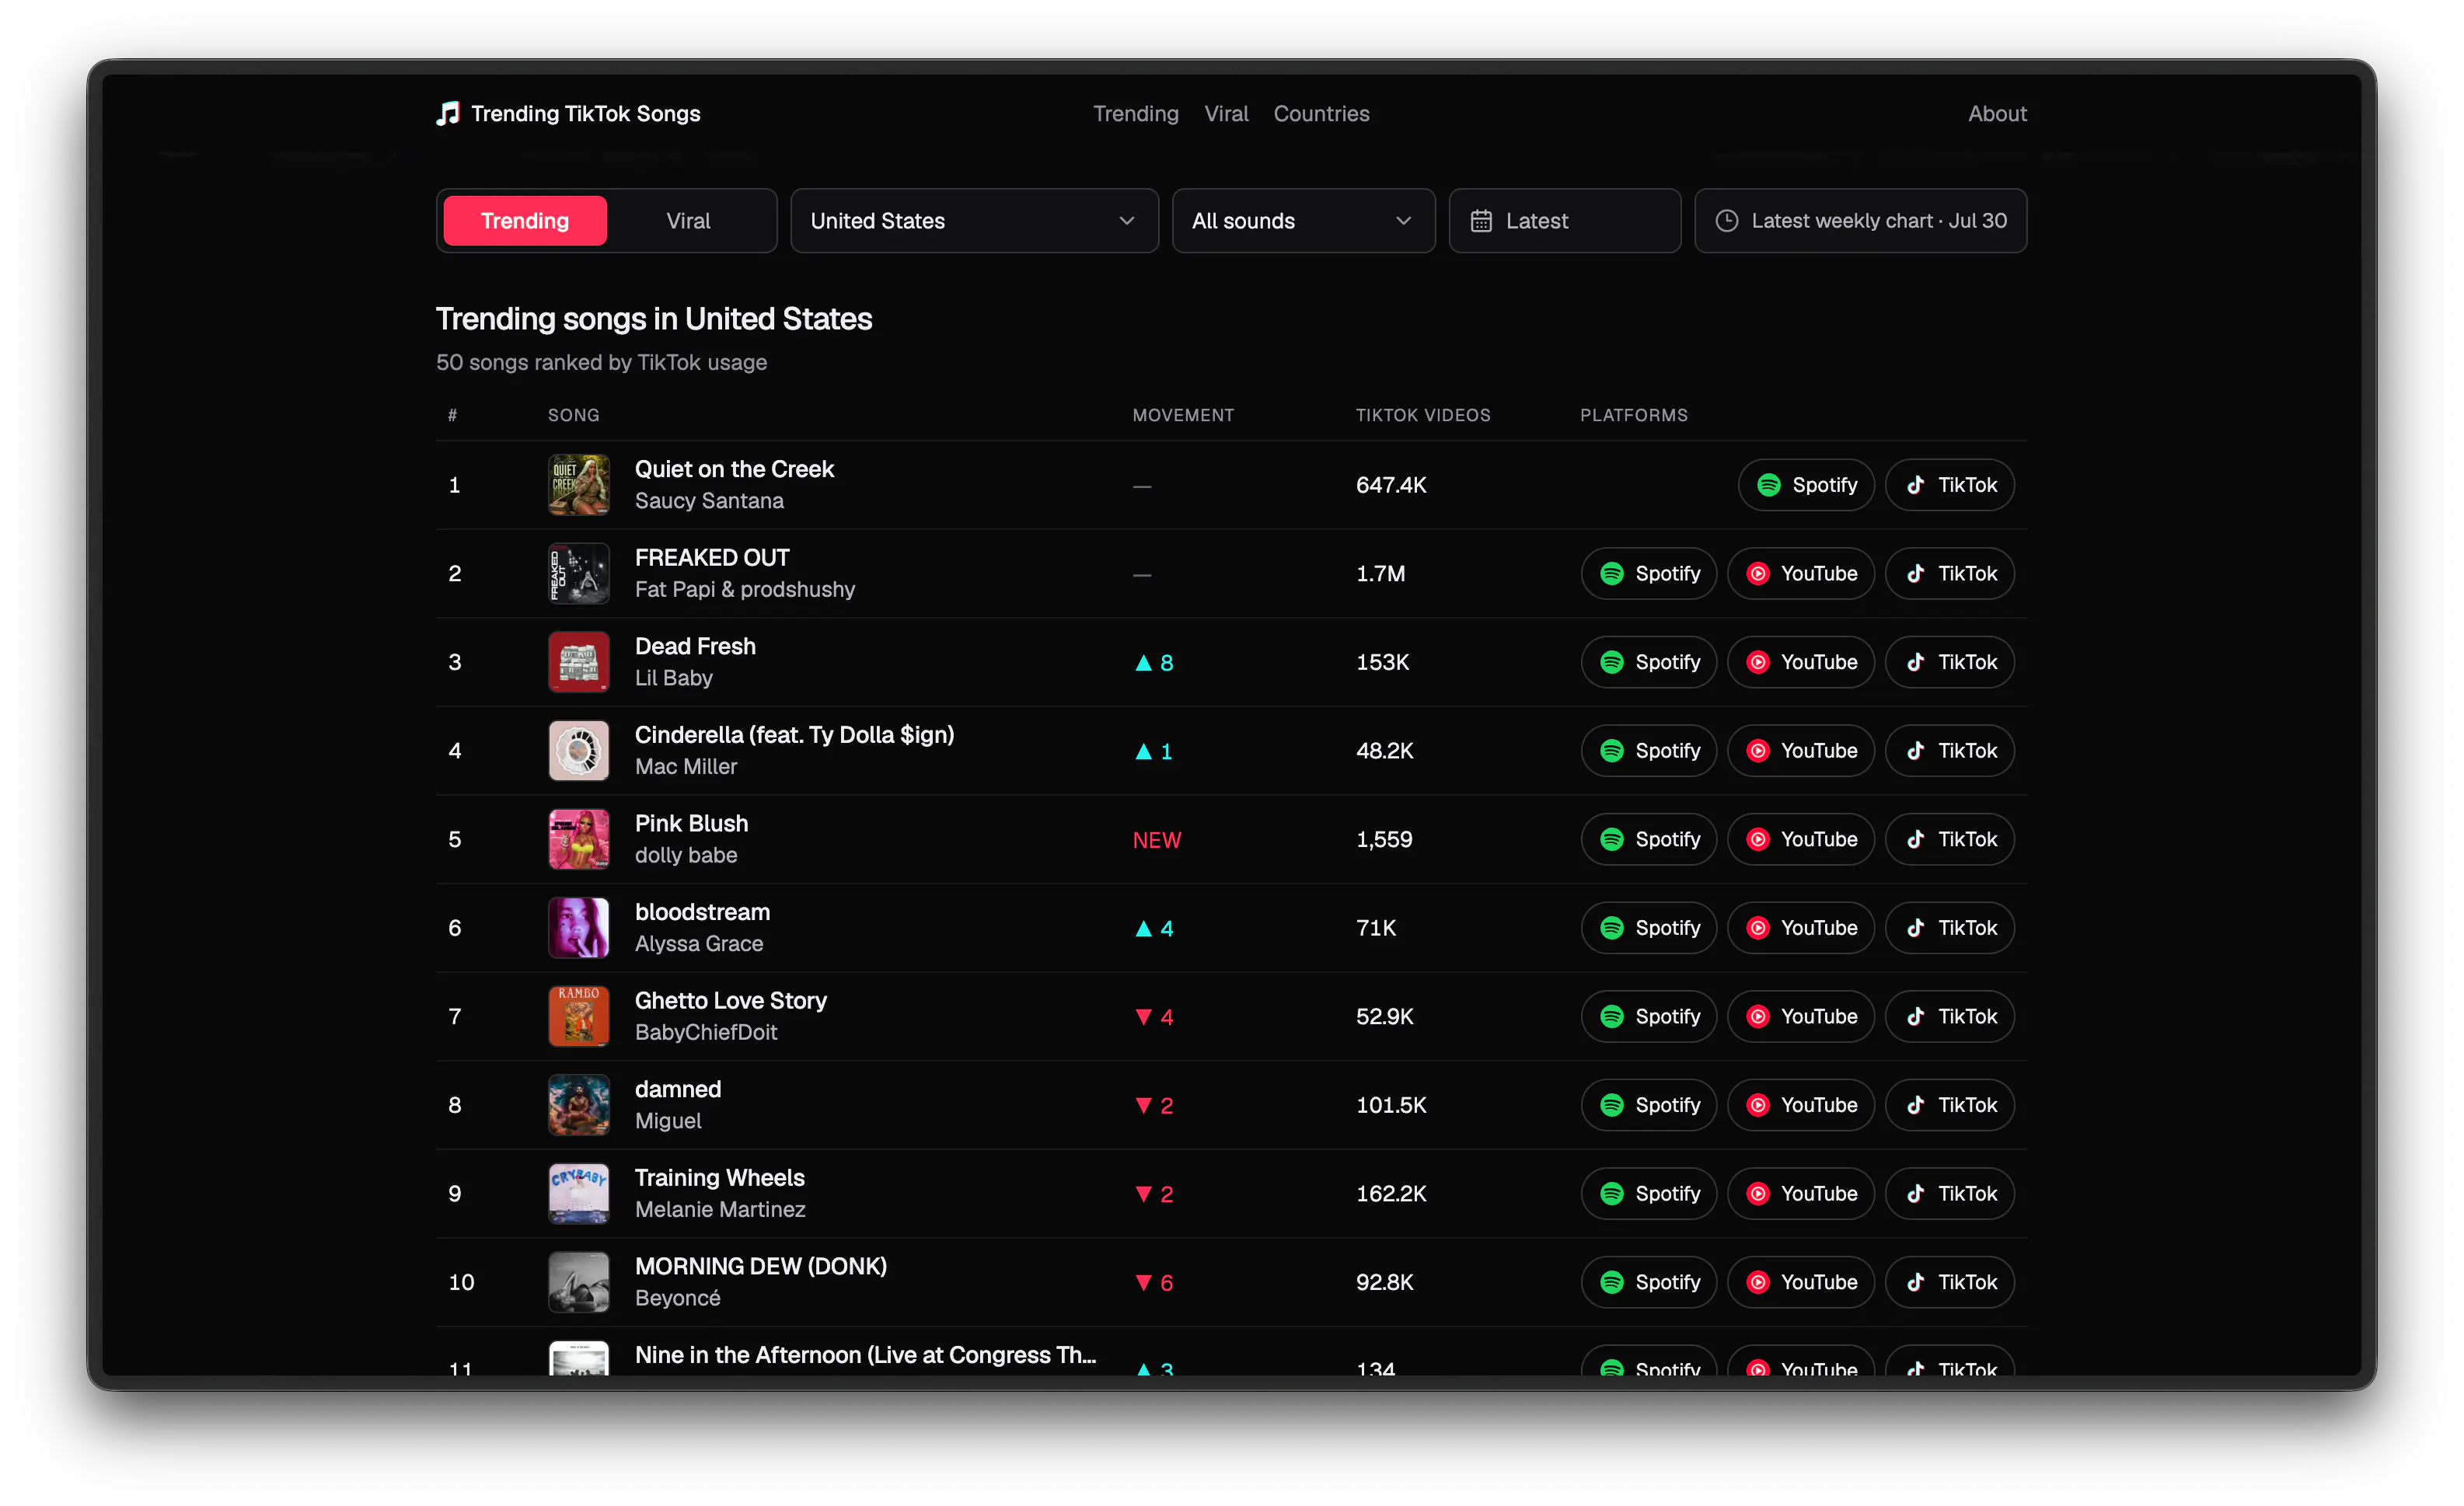Open TikTok for Ghetto Love Story
The image size is (2464, 1506).
[x=1949, y=1016]
